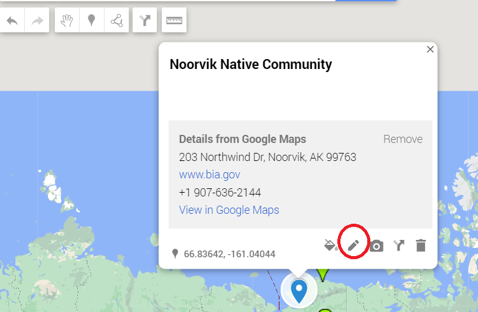This screenshot has width=478, height=312.
Task: Click directions-to-here icon in the info card
Action: [399, 245]
